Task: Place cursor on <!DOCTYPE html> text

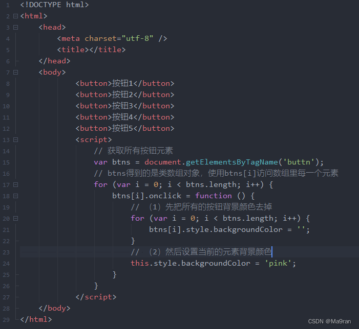Action: pos(54,5)
